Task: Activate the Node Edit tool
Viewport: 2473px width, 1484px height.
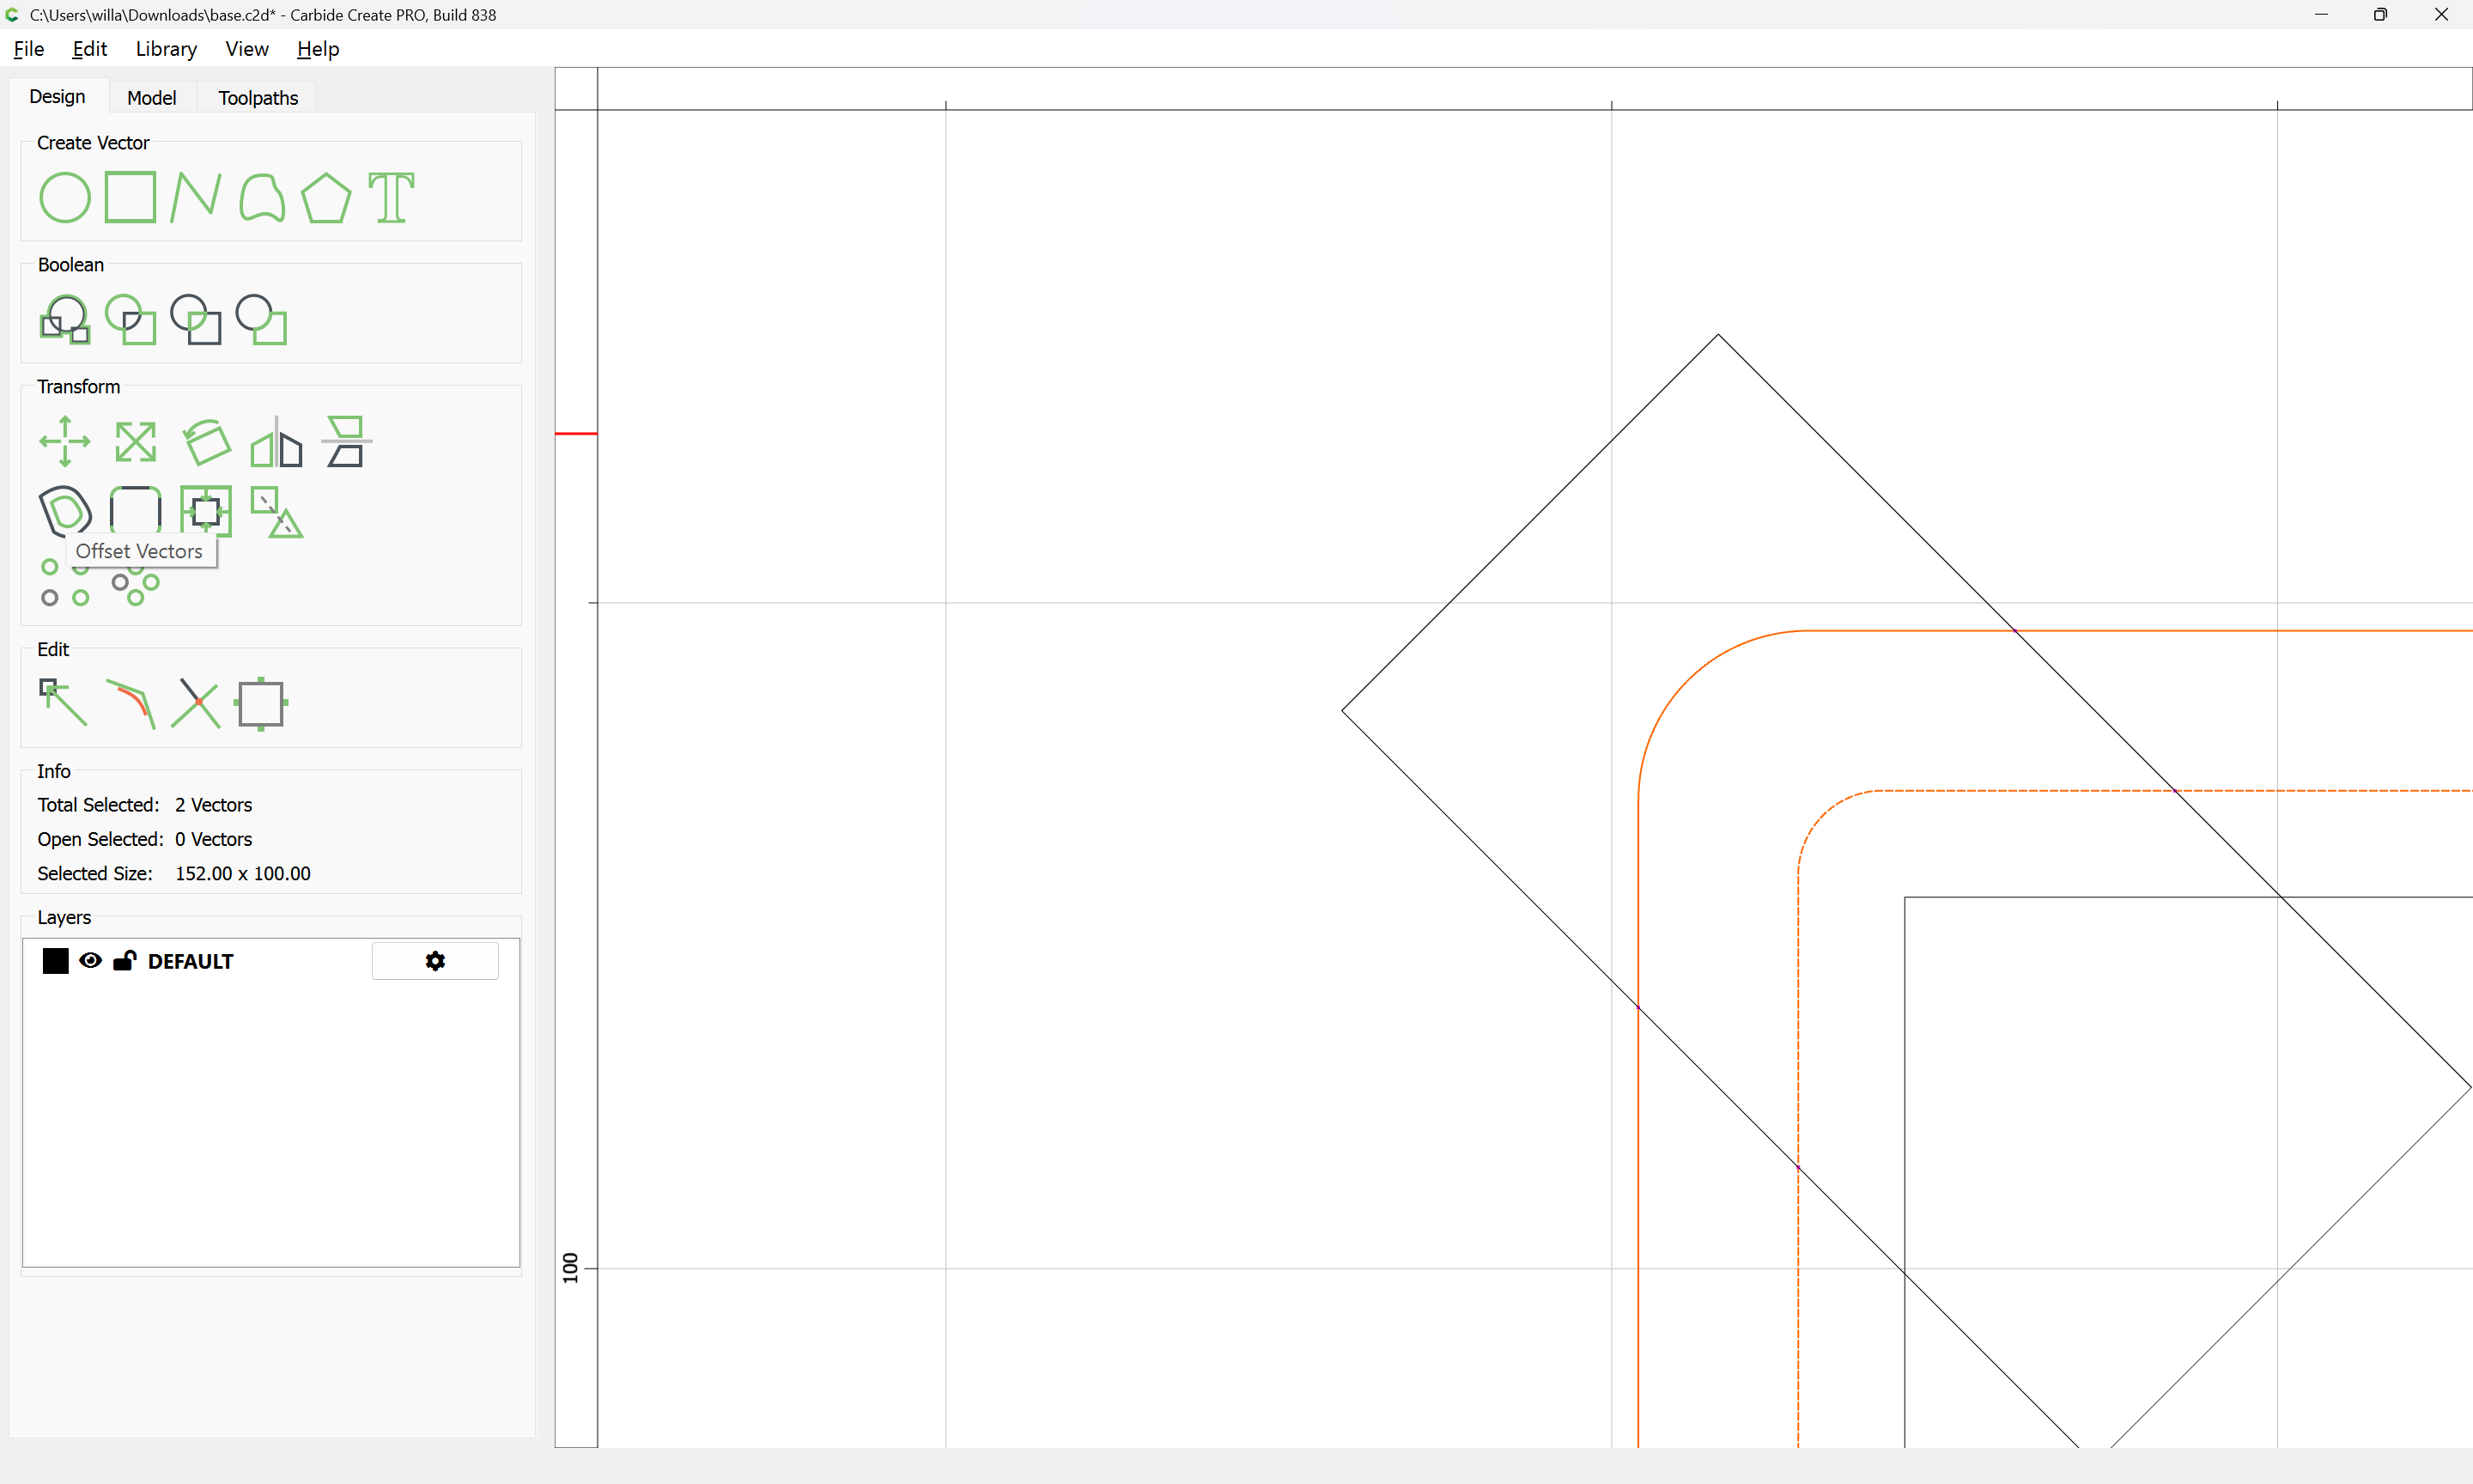Action: [63, 702]
